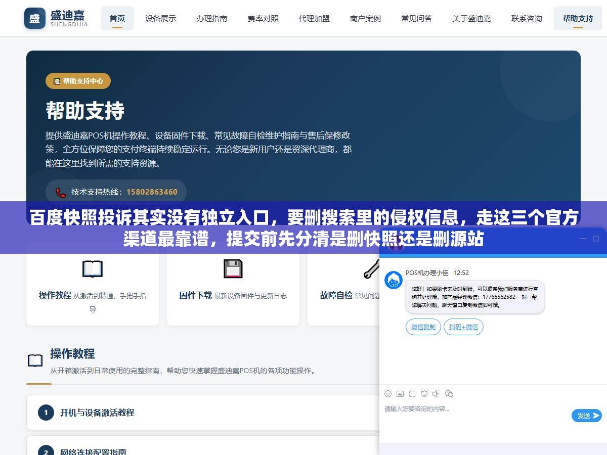Open 代理加盟 page
The image size is (607, 455).
point(314,18)
